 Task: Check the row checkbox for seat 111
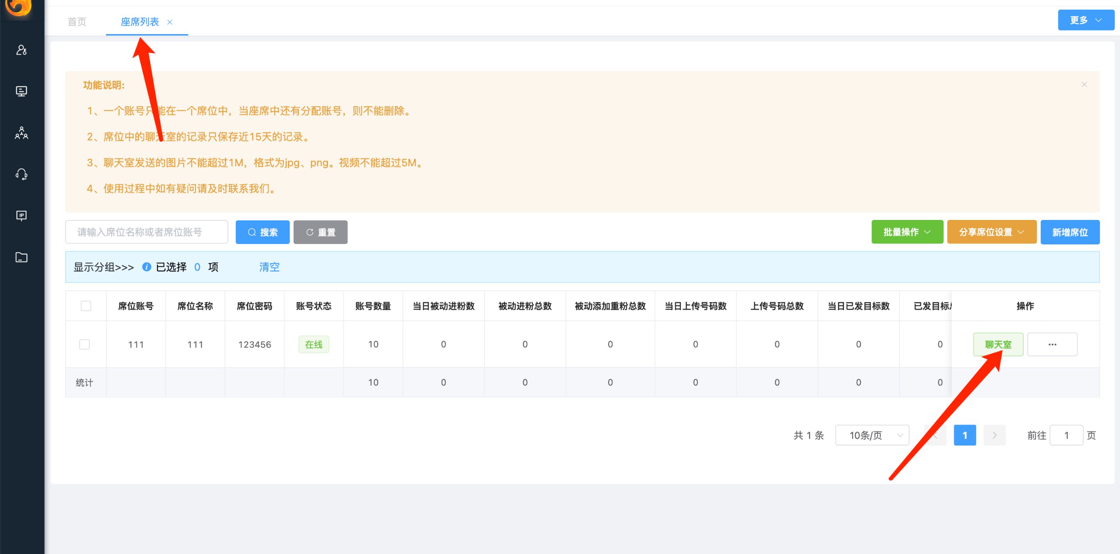click(84, 345)
